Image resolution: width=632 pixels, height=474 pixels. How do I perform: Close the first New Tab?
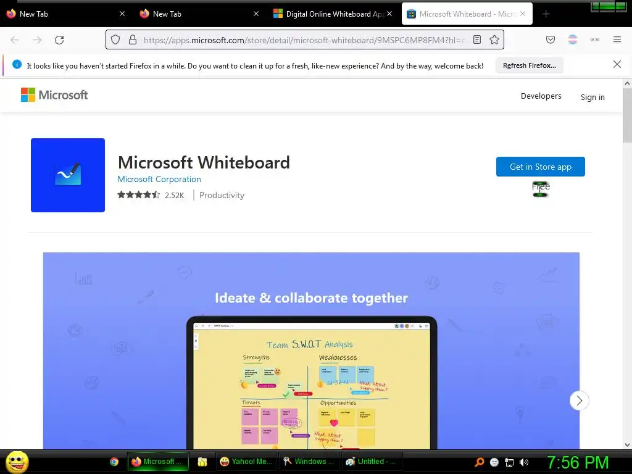[x=122, y=14]
